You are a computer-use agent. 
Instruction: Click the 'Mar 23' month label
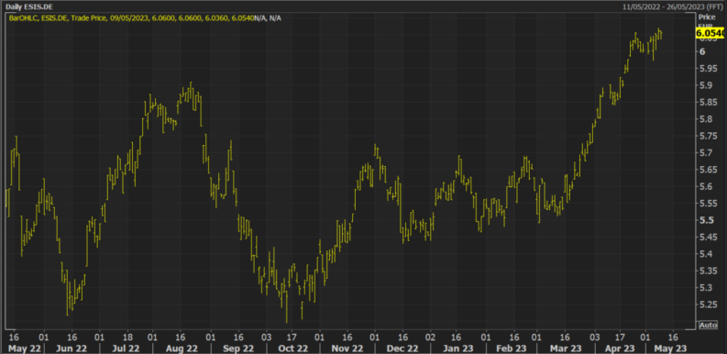566,348
